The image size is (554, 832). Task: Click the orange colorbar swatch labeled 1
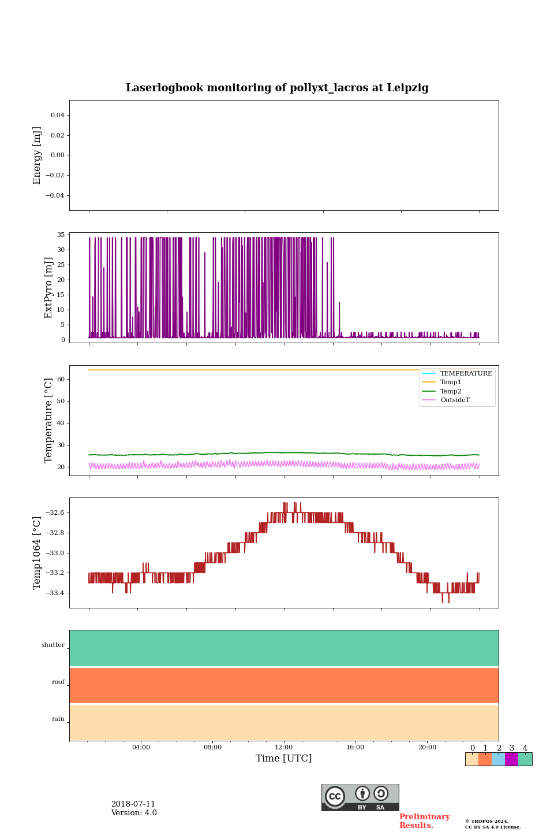(x=485, y=759)
